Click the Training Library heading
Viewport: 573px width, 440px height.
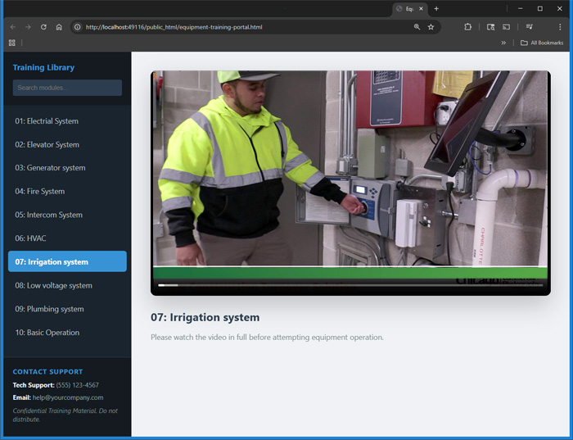pos(43,67)
